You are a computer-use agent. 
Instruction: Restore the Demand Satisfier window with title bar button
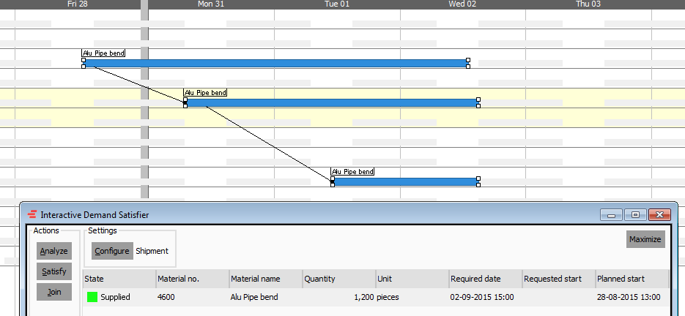(x=635, y=215)
